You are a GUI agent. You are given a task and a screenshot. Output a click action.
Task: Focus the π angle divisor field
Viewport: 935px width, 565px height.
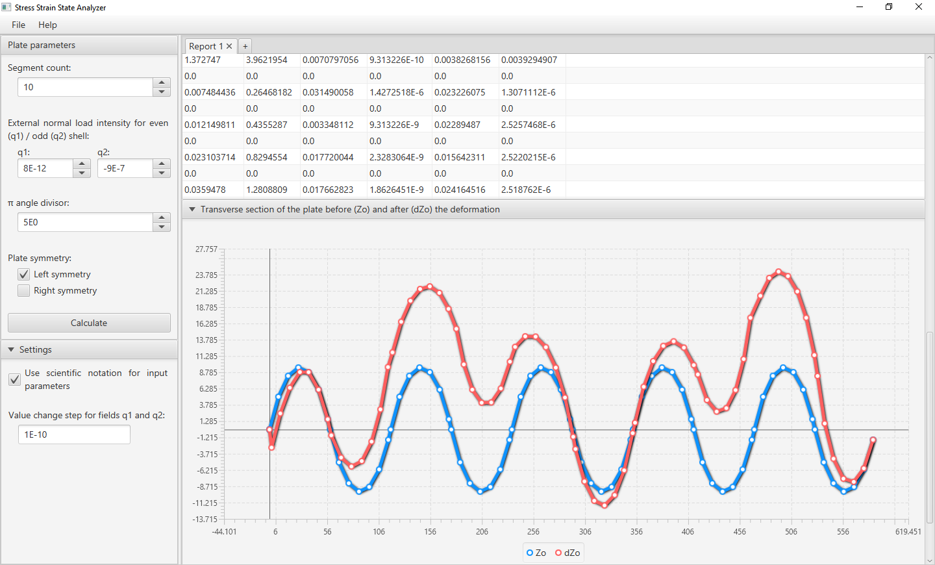(86, 222)
